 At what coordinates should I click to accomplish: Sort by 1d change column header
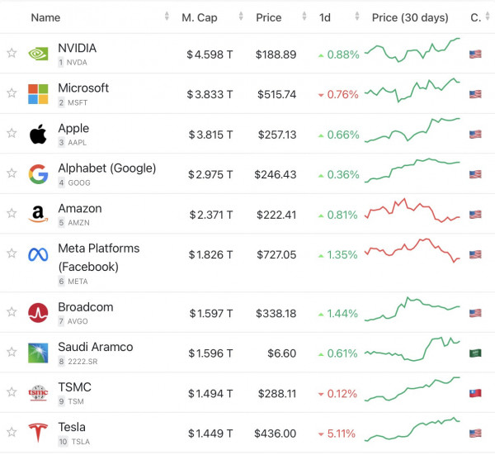coord(325,17)
